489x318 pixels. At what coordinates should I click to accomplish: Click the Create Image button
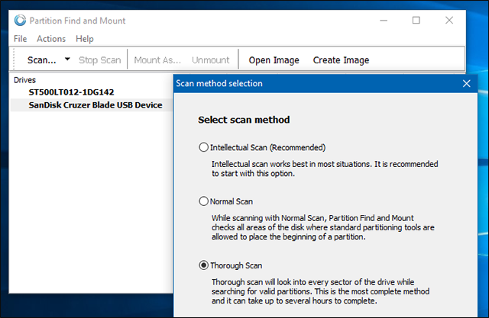tap(341, 59)
